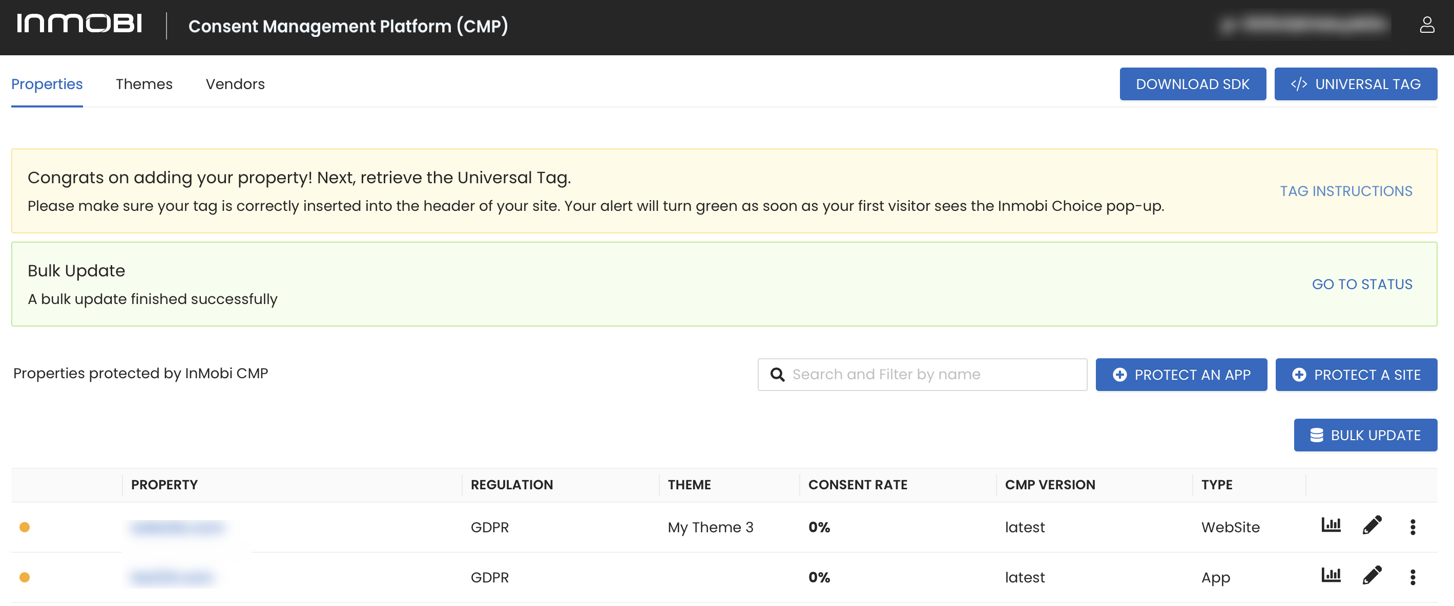Sort by the Theme column header
Image resolution: width=1454 pixels, height=606 pixels.
689,484
